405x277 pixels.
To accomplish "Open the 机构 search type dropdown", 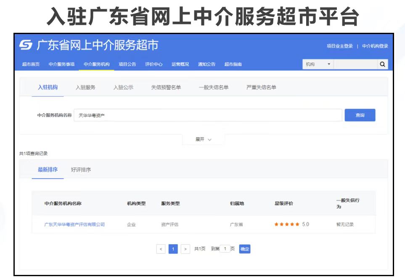I will [x=318, y=64].
